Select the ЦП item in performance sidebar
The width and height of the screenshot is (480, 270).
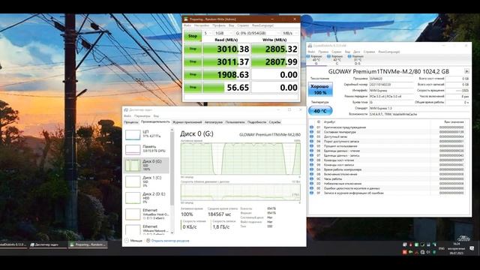pyautogui.click(x=147, y=134)
